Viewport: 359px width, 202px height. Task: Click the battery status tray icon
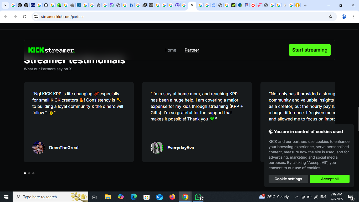point(309,197)
